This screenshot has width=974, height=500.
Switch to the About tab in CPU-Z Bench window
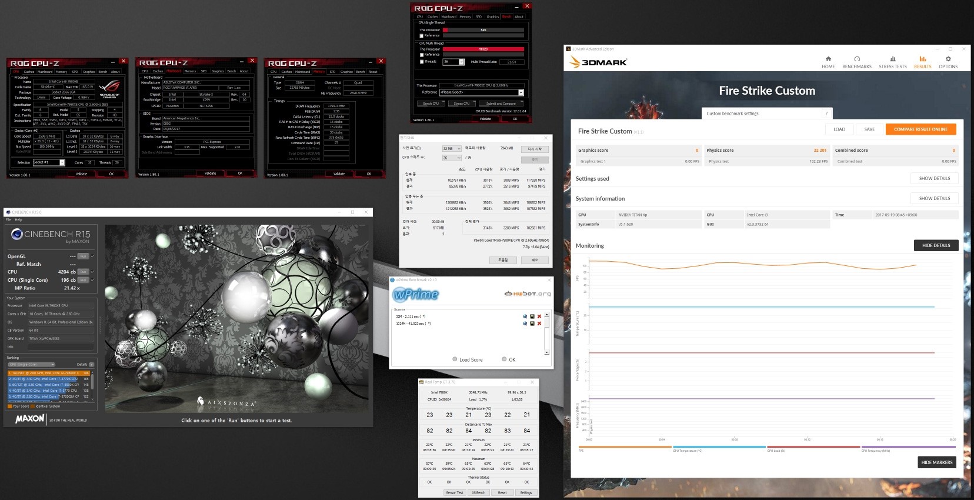519,16
